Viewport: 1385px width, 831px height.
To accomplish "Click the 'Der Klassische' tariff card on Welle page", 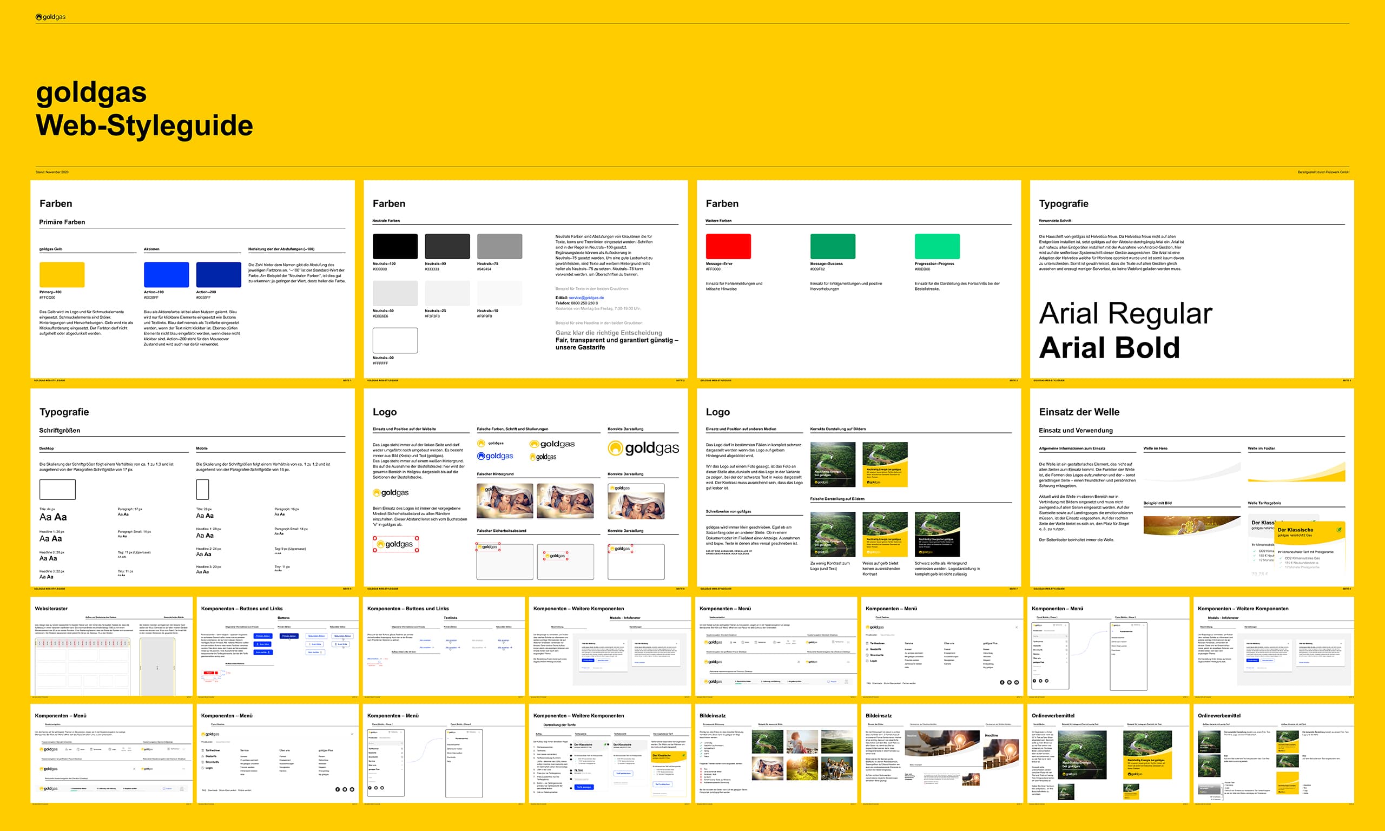I will 1309,546.
